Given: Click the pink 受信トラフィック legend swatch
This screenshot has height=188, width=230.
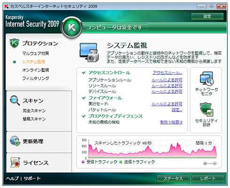Looking at the screenshot, I should tap(83, 162).
